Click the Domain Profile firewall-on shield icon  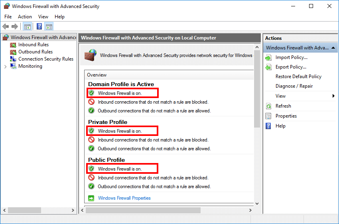tap(91, 93)
